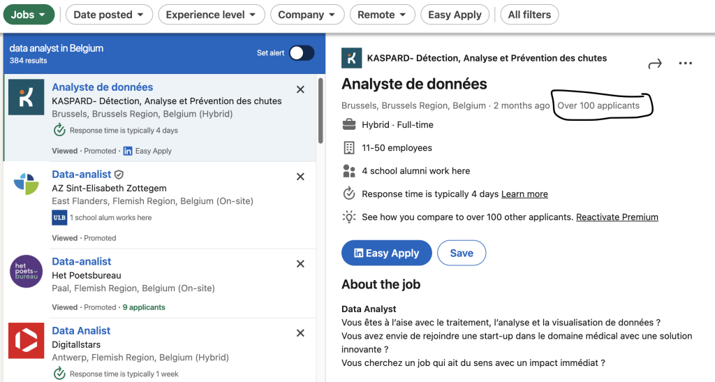Click the job list vertical scrollbar

[x=320, y=111]
